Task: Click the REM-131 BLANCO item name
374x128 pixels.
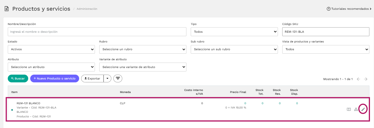Action: tap(28, 103)
